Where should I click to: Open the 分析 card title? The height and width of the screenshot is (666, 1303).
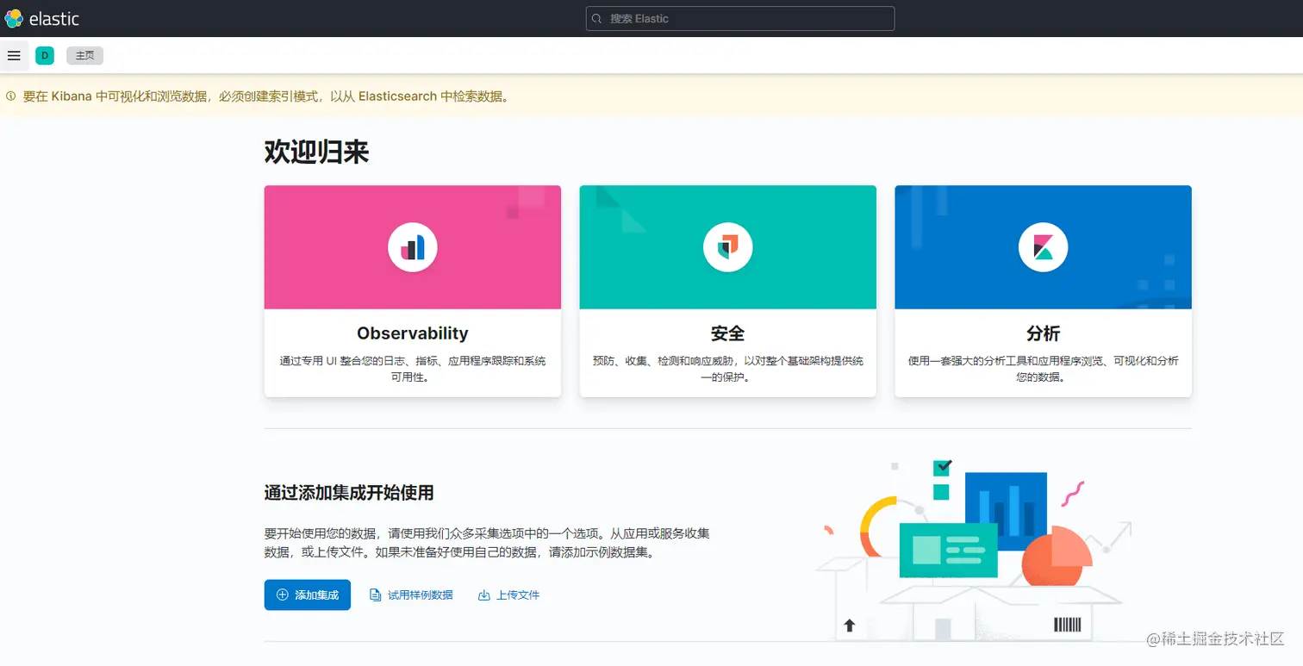(x=1044, y=333)
